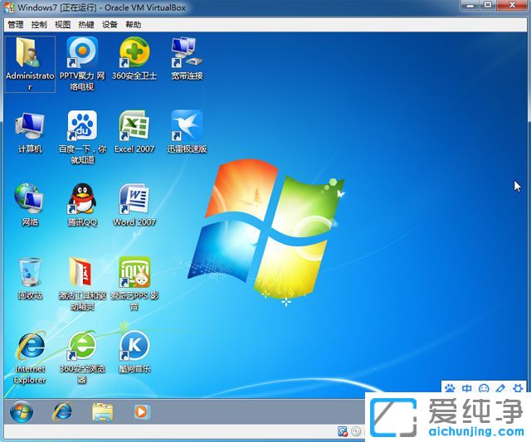Open the PPTV聚力 网络电视 shortcut
531x442 pixels.
coord(82,64)
